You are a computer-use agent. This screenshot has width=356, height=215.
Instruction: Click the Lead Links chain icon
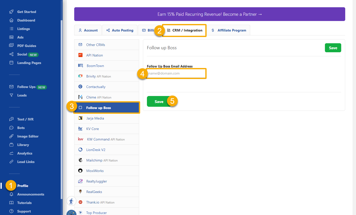[11, 162]
